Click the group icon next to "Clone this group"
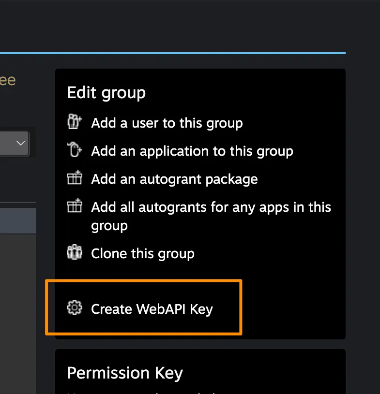Viewport: 380px width, 394px height. tap(74, 253)
